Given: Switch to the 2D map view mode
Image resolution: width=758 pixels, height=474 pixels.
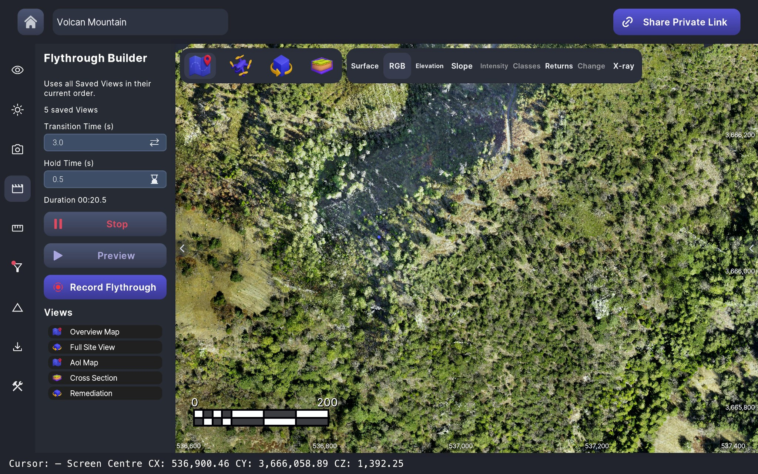Looking at the screenshot, I should (x=200, y=66).
